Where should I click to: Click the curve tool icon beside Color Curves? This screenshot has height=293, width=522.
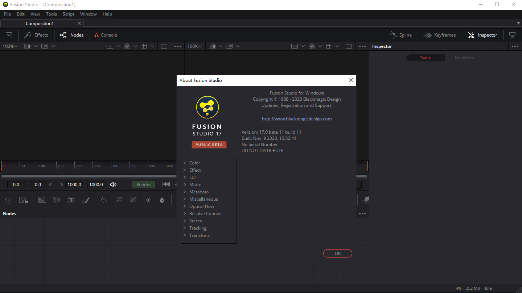(133, 200)
